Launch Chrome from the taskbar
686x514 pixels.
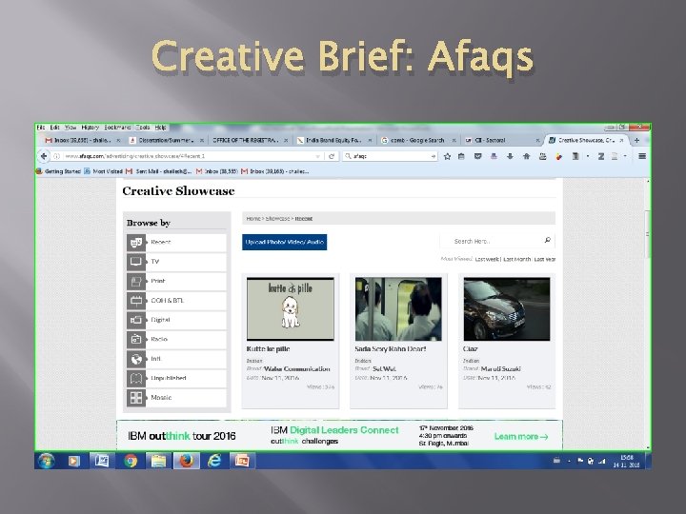[x=130, y=461]
